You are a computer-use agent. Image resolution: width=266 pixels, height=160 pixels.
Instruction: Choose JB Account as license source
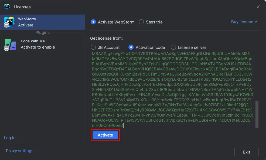pyautogui.click(x=93, y=47)
